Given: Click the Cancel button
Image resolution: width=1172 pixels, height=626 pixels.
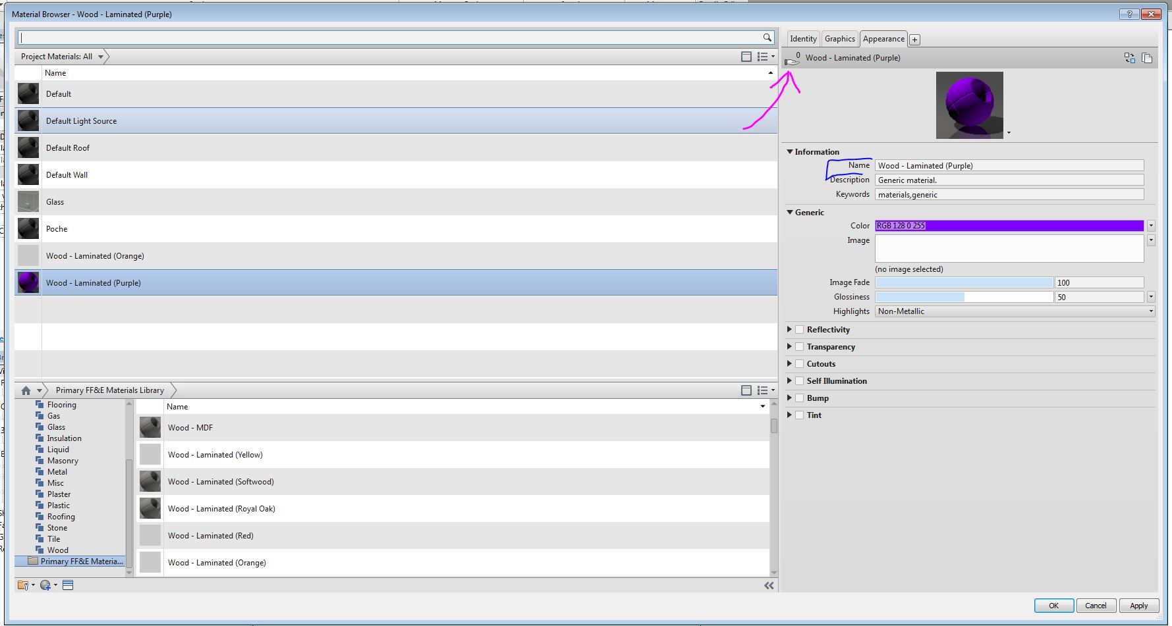Looking at the screenshot, I should tap(1096, 606).
